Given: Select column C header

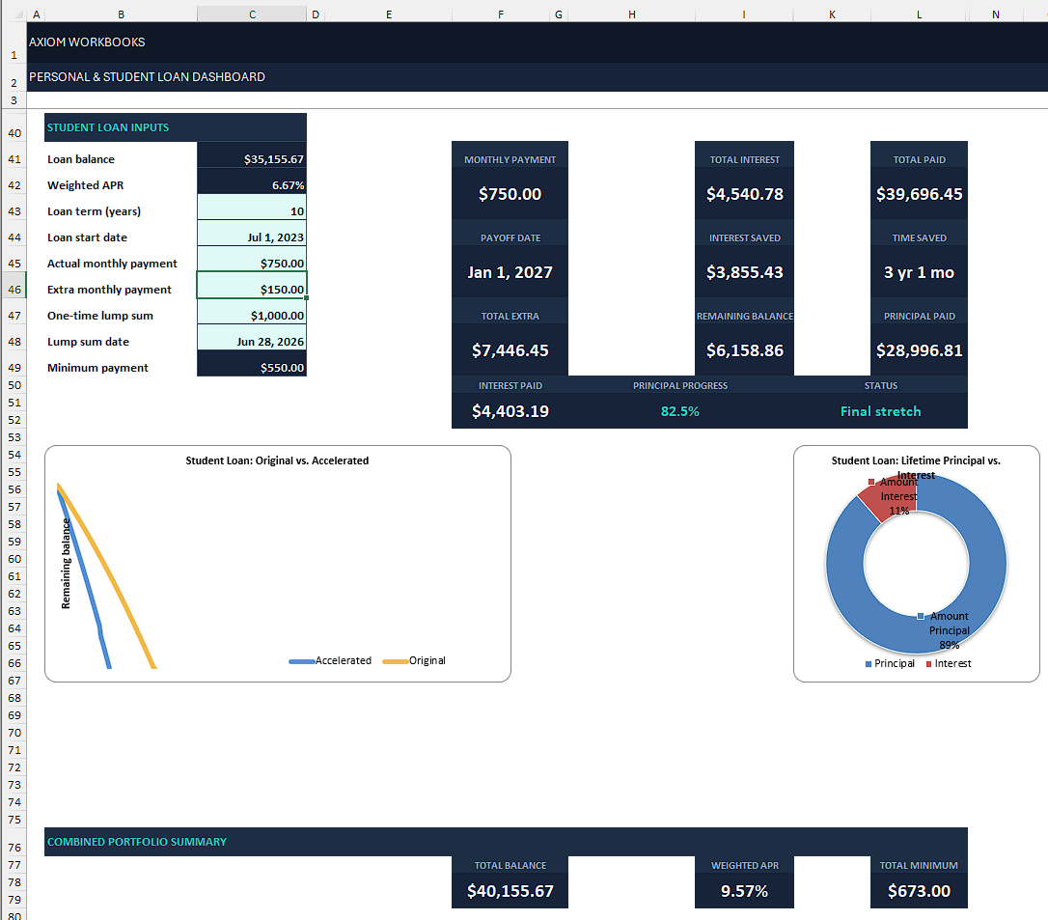Looking at the screenshot, I should coord(252,14).
